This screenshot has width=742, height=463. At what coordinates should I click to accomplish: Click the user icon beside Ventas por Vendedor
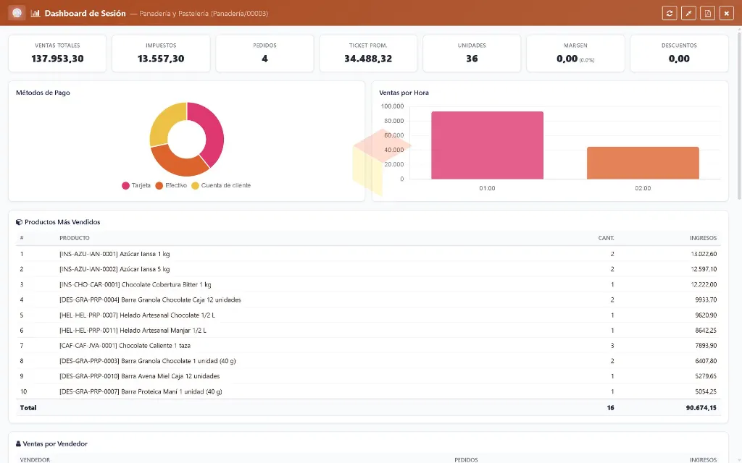tap(18, 443)
